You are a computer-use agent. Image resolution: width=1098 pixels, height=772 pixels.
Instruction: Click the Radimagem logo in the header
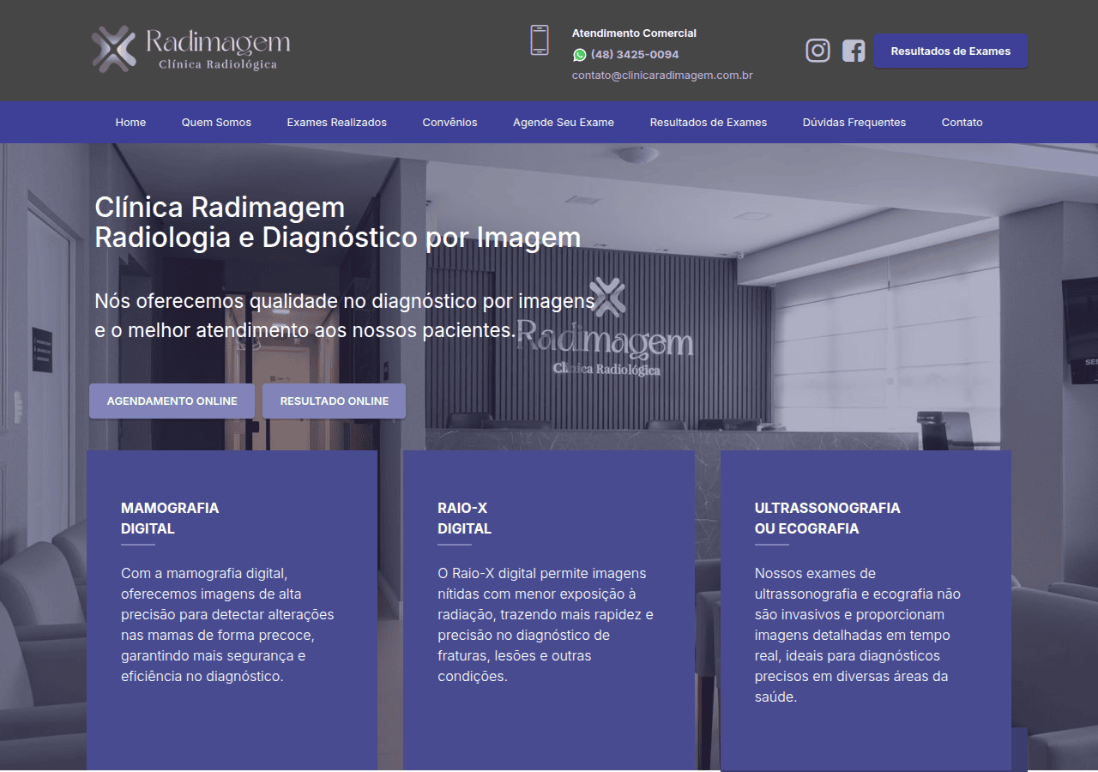click(x=191, y=49)
